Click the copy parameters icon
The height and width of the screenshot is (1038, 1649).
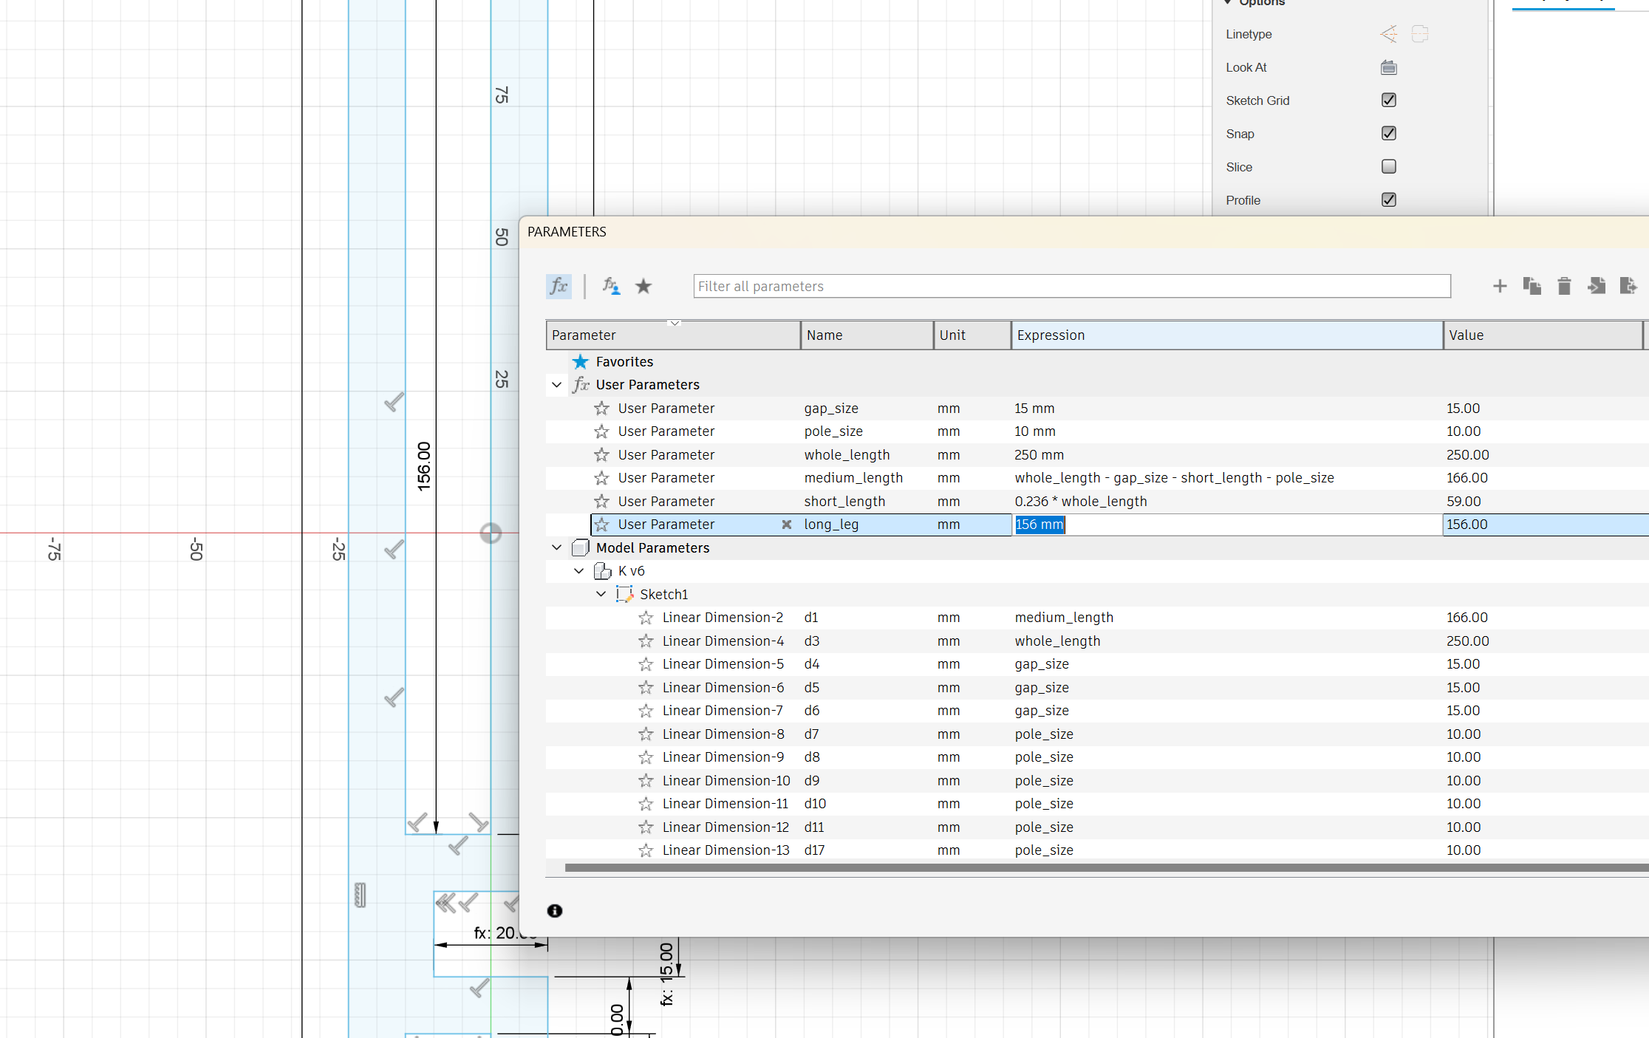coord(1532,286)
